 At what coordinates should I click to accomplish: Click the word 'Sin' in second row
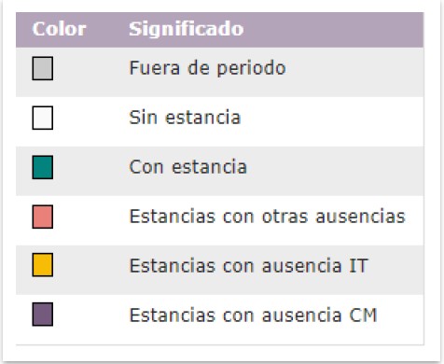click(143, 118)
